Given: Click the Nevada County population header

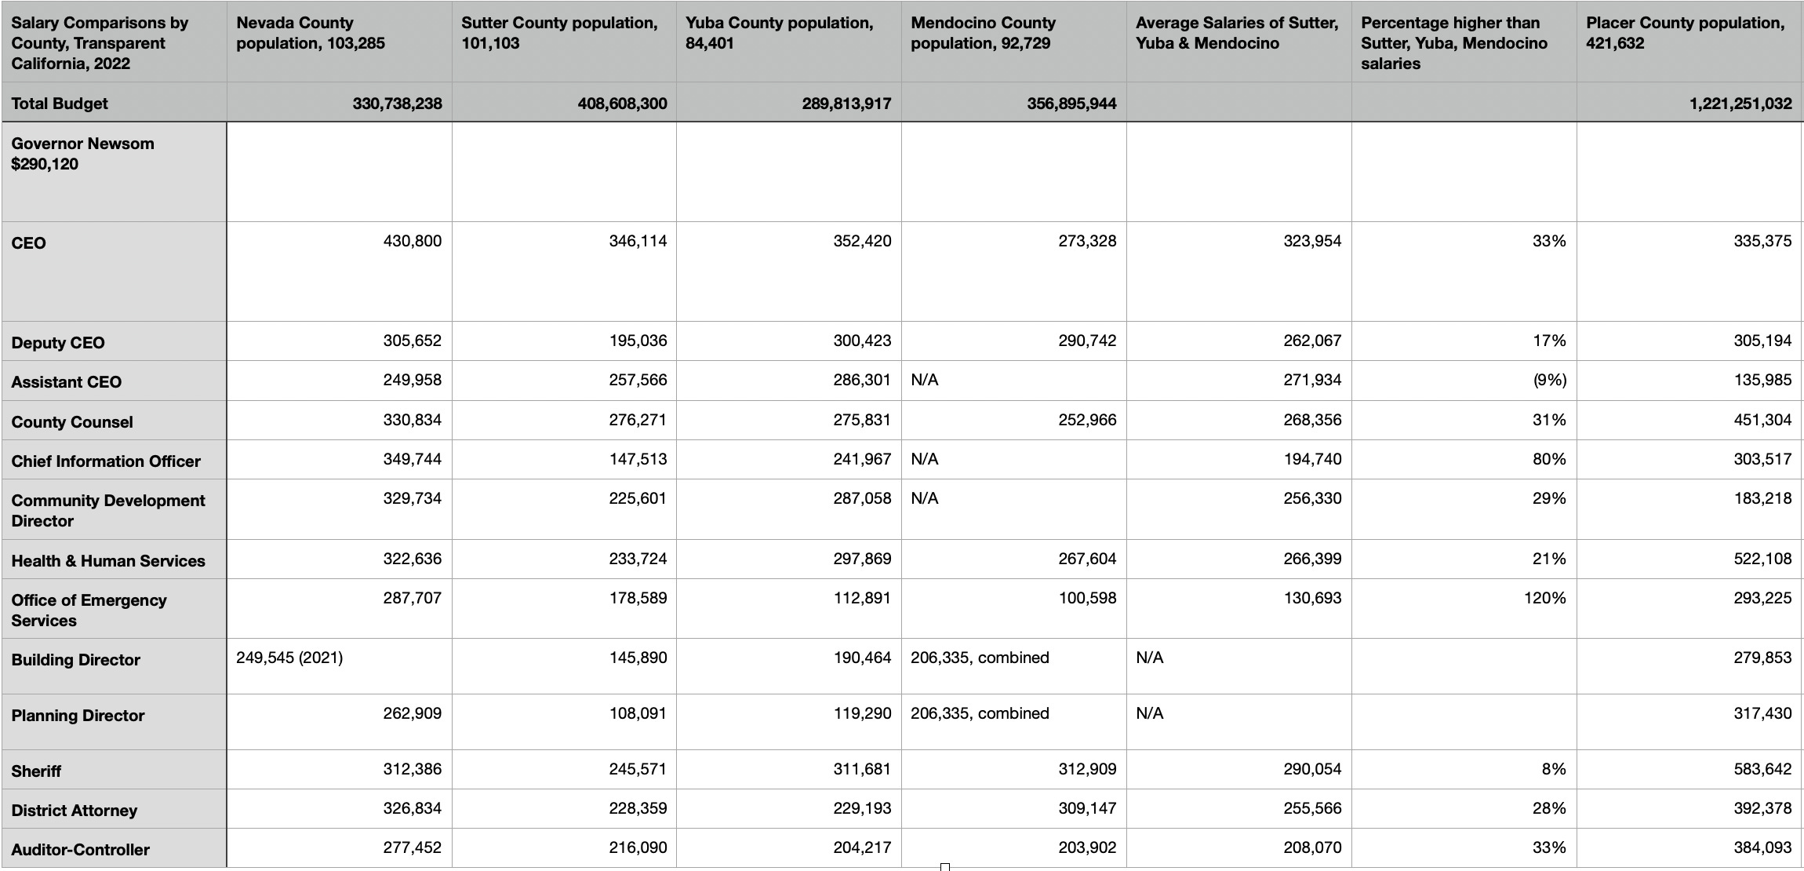Looking at the screenshot, I should coord(311,33).
